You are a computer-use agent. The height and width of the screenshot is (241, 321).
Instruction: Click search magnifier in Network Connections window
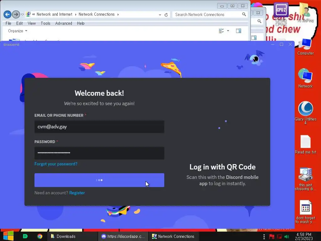click(x=244, y=14)
